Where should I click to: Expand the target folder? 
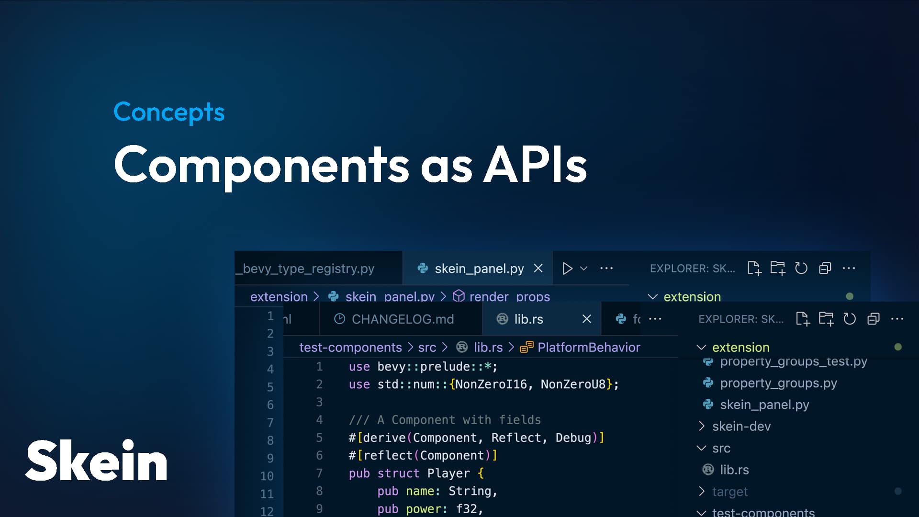[x=730, y=491]
